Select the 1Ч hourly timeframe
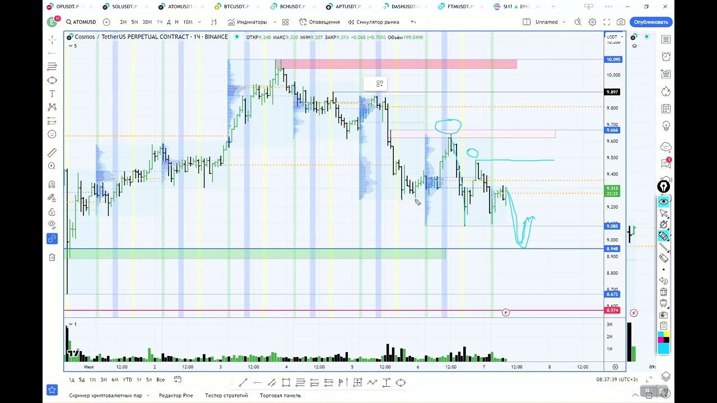Image resolution: width=717 pixels, height=403 pixels. tap(160, 22)
